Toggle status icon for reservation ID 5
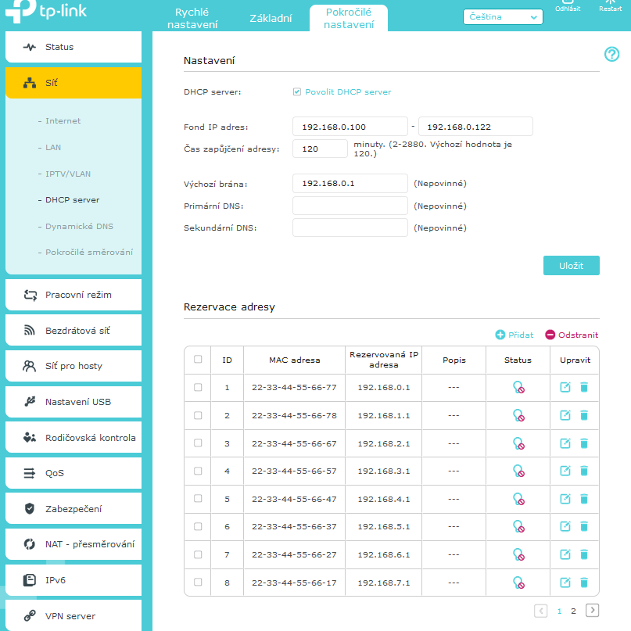The width and height of the screenshot is (631, 631). [518, 499]
